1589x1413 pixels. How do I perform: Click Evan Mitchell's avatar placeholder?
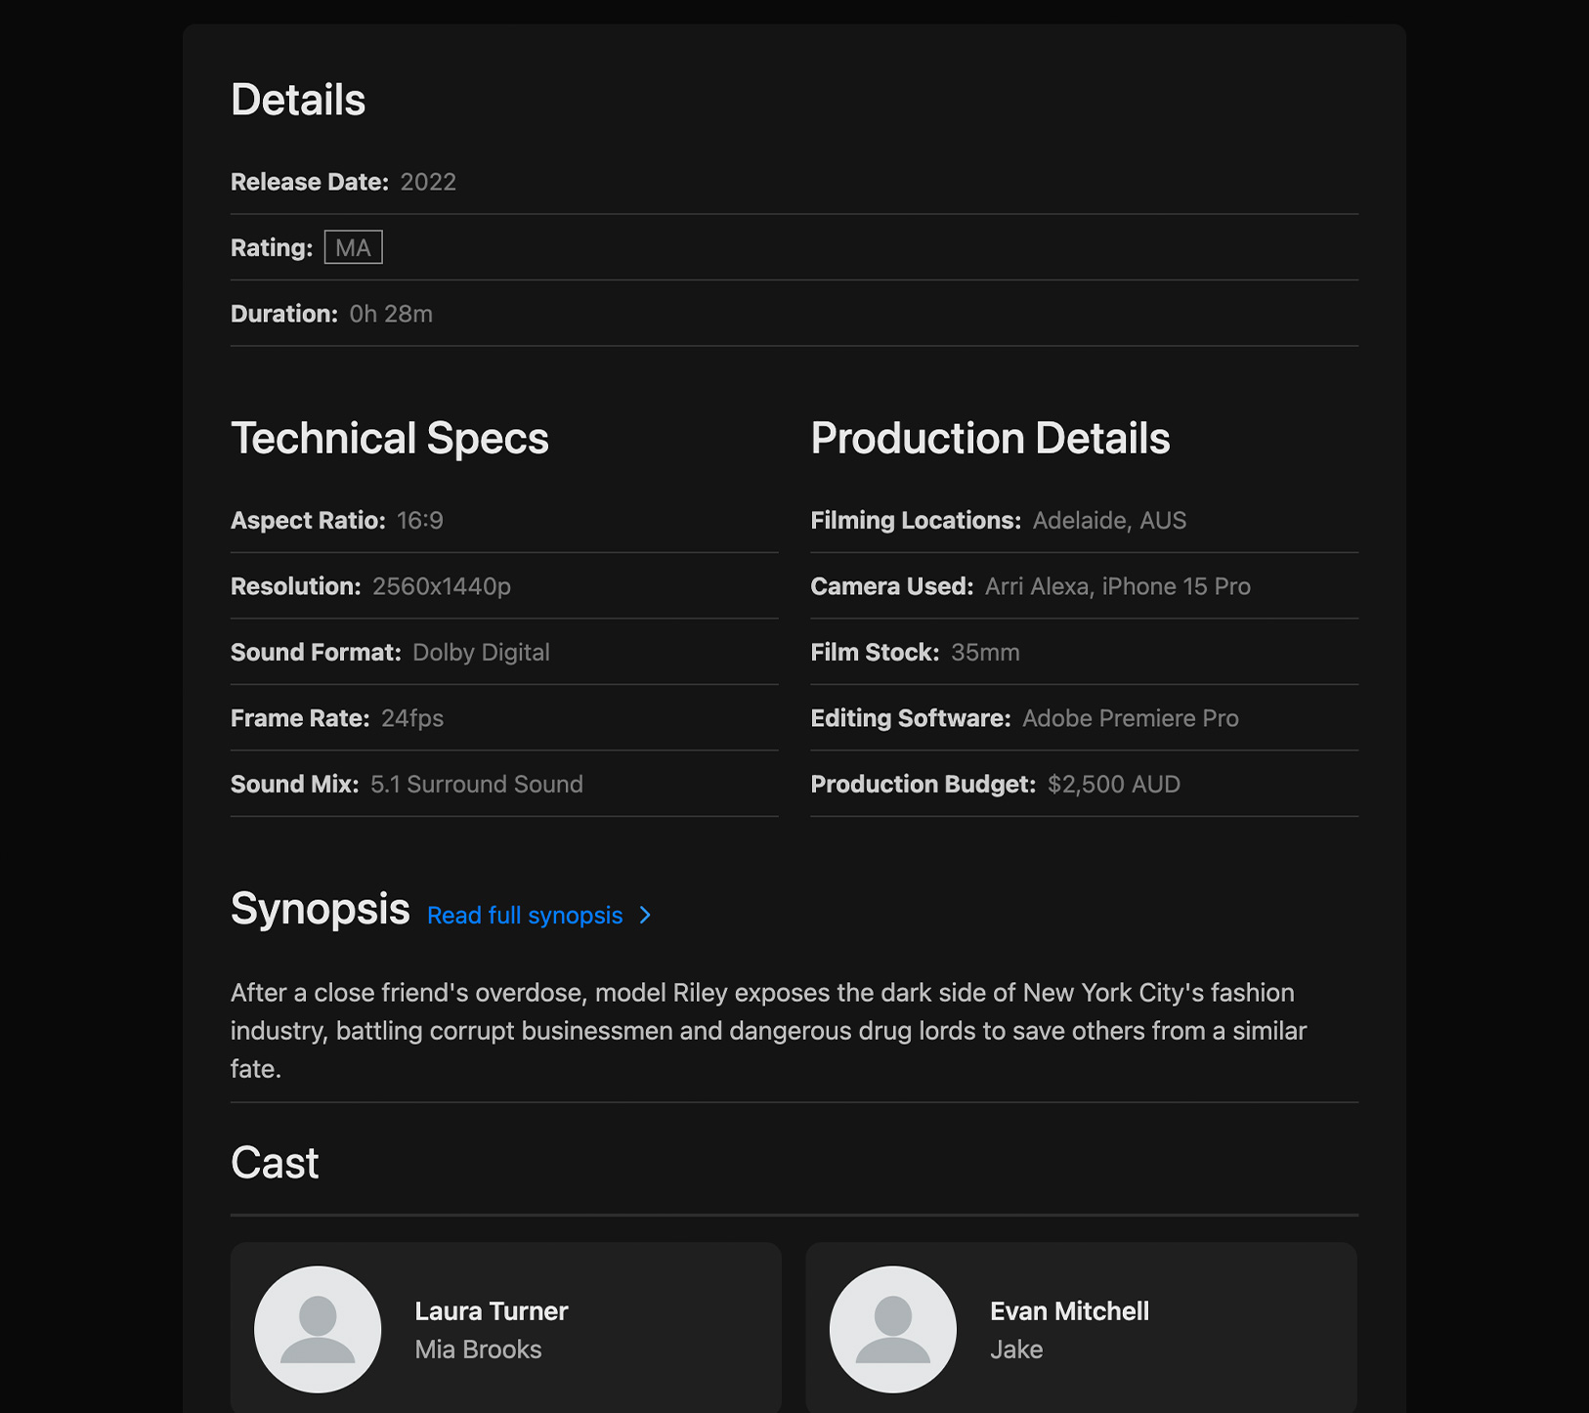click(x=892, y=1329)
